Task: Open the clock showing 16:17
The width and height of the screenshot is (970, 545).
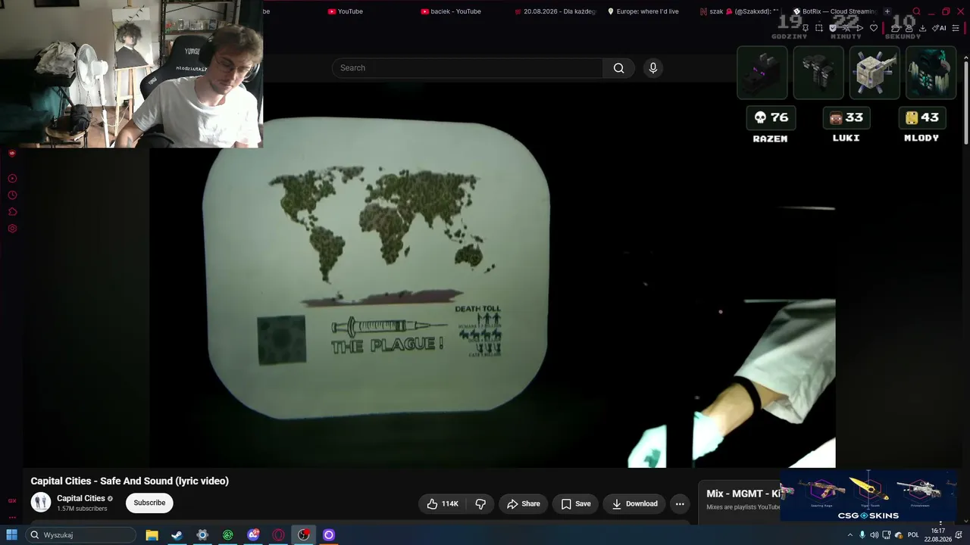Action: click(x=938, y=535)
